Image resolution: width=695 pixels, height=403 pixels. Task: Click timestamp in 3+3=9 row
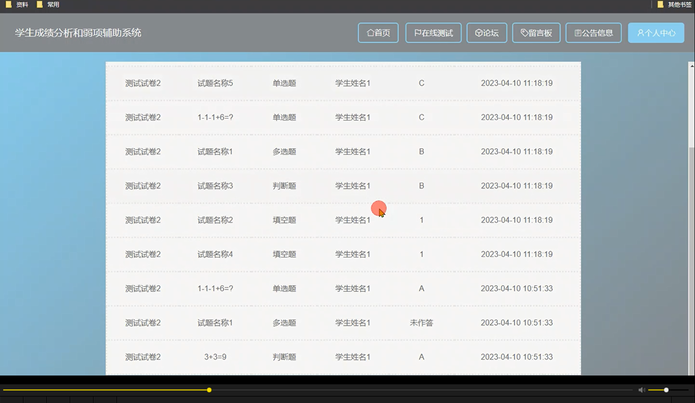[x=517, y=357]
